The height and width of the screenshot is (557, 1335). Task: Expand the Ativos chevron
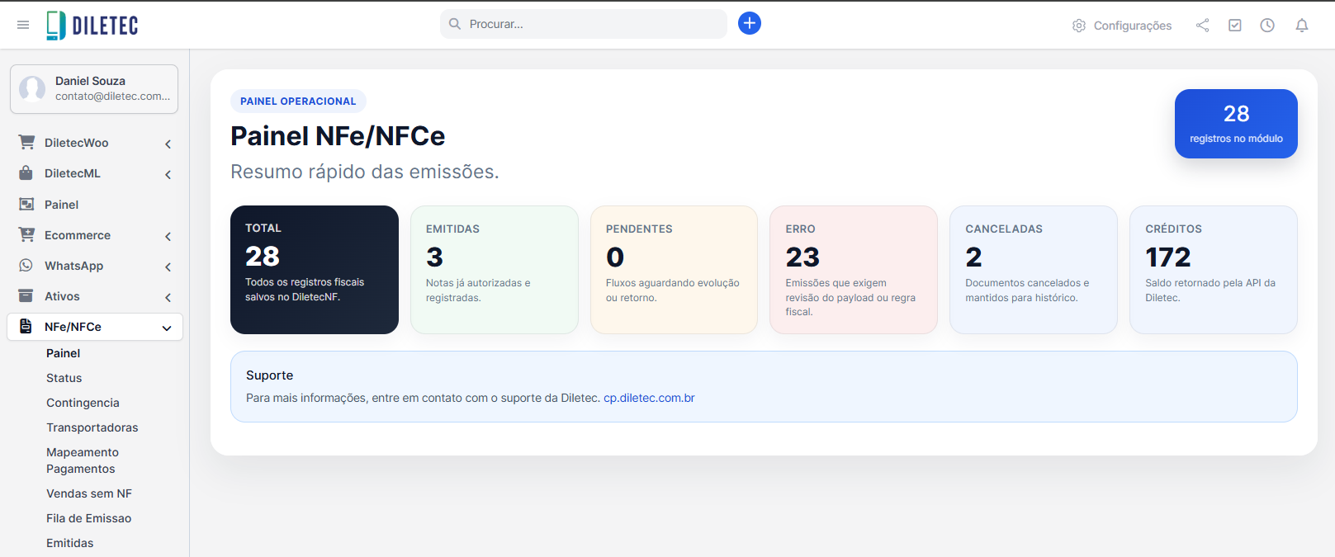[168, 297]
